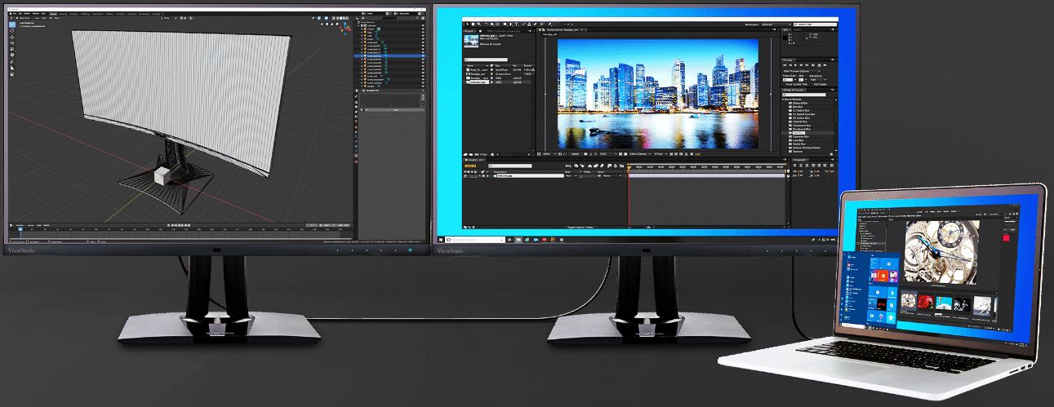Open Blender's File menu
The image size is (1054, 407).
pyautogui.click(x=15, y=14)
